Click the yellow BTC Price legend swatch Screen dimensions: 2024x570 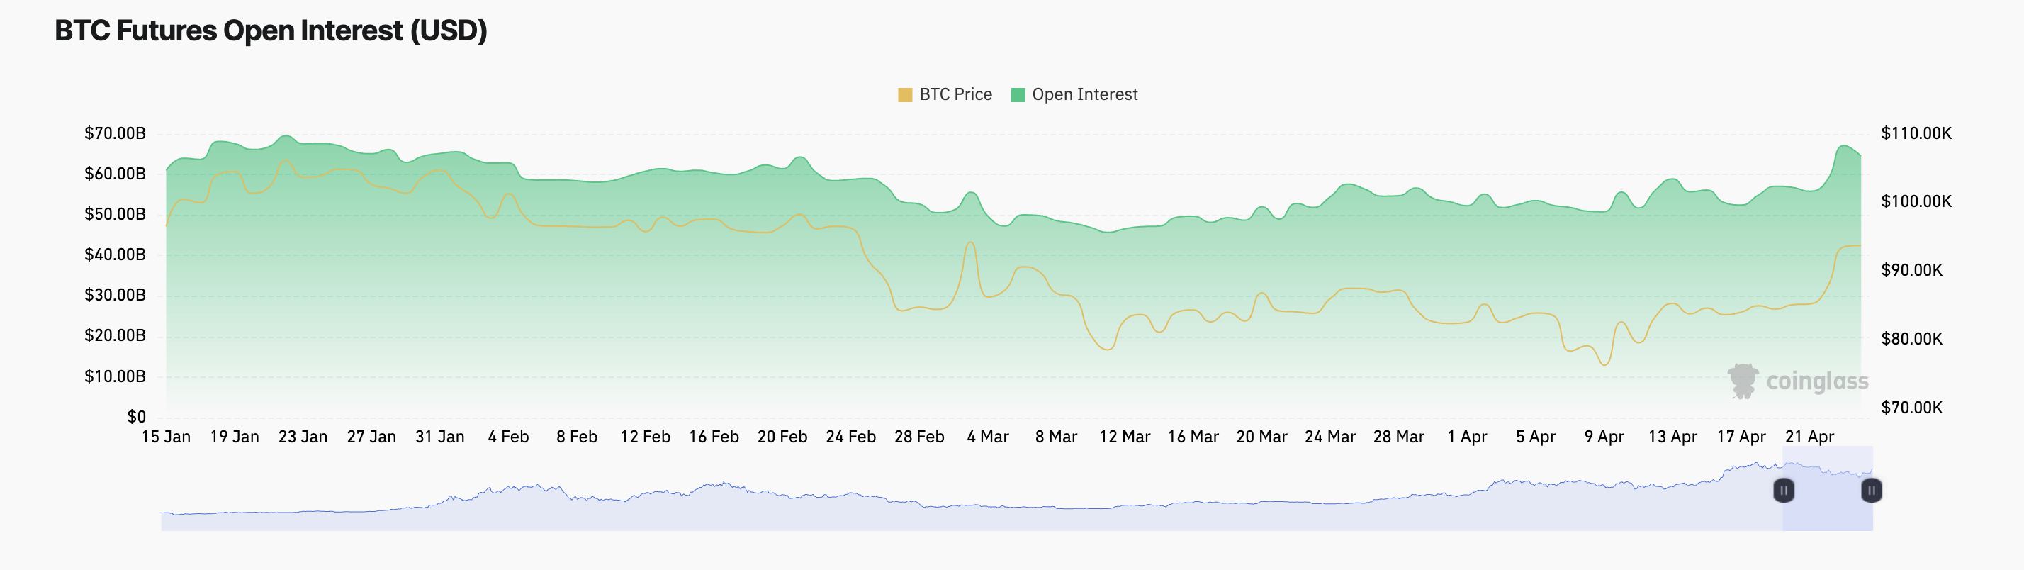905,95
